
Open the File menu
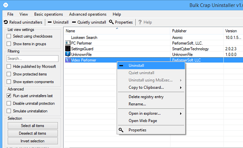[10, 14]
